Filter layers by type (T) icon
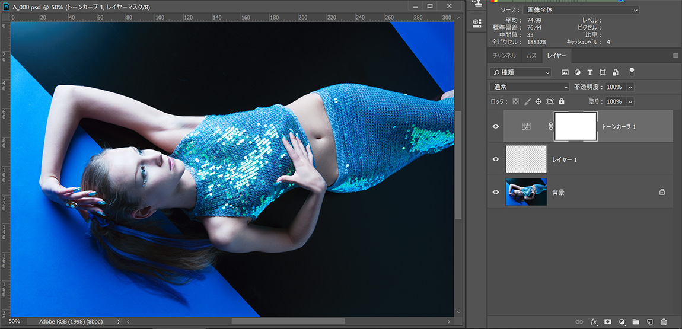This screenshot has width=682, height=329. [x=590, y=72]
